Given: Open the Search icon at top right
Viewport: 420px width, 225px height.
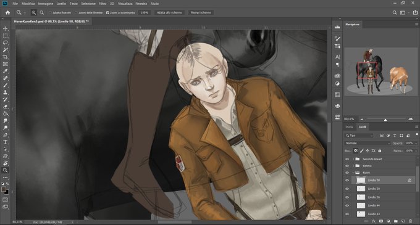Looking at the screenshot, I should coord(395,12).
